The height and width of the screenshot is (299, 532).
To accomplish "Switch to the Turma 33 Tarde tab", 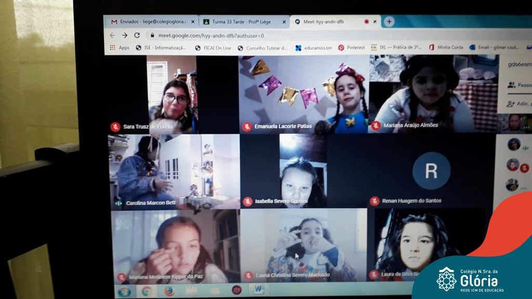I will (x=244, y=22).
